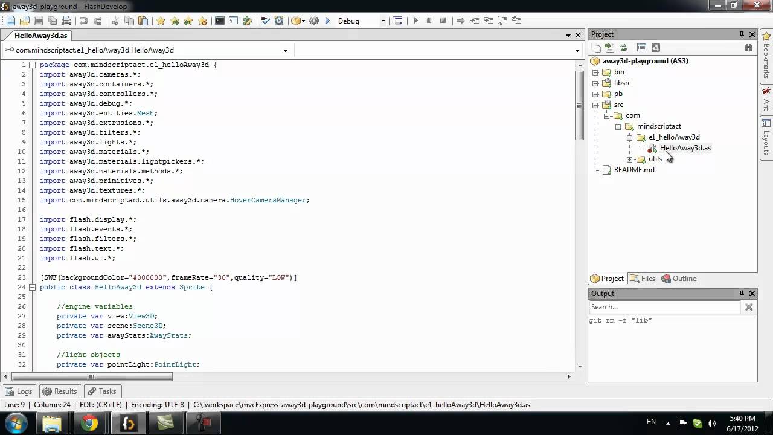The height and width of the screenshot is (435, 773).
Task: Select the HelloAway3d.as editor tab
Action: [41, 36]
